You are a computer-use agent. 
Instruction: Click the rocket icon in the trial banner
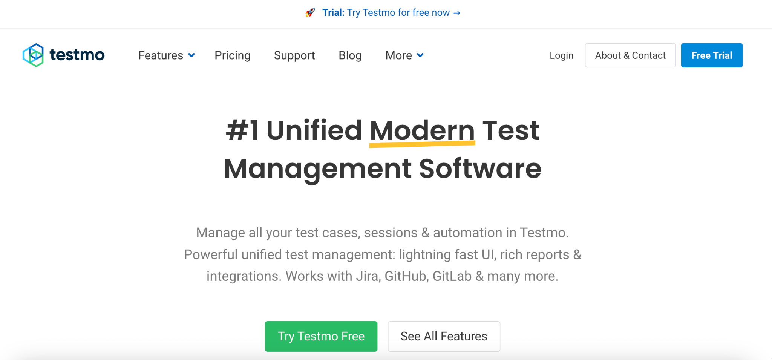(x=310, y=13)
